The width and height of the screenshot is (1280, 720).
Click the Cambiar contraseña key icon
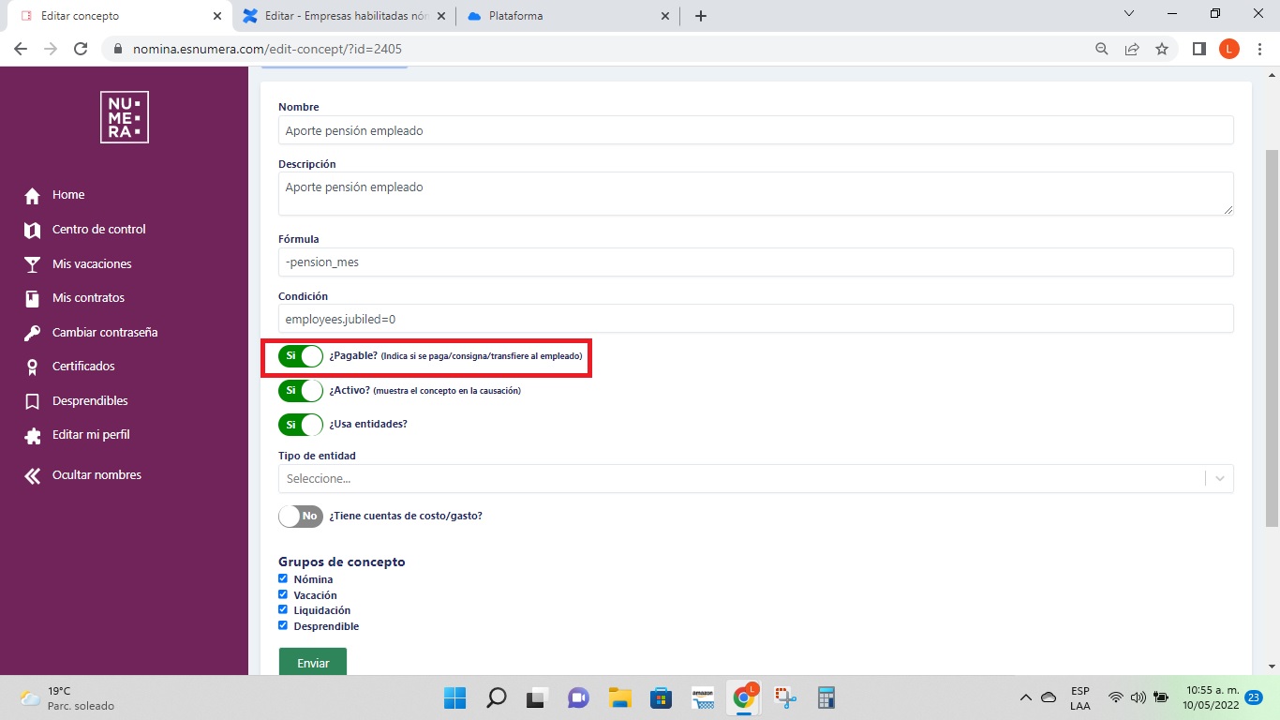pos(33,333)
